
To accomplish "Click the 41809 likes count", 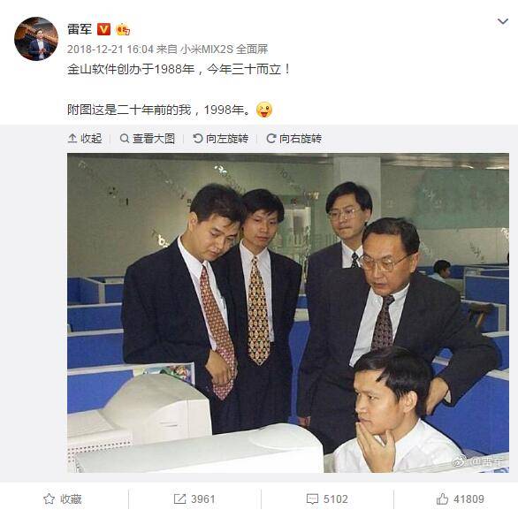I will pos(468,499).
